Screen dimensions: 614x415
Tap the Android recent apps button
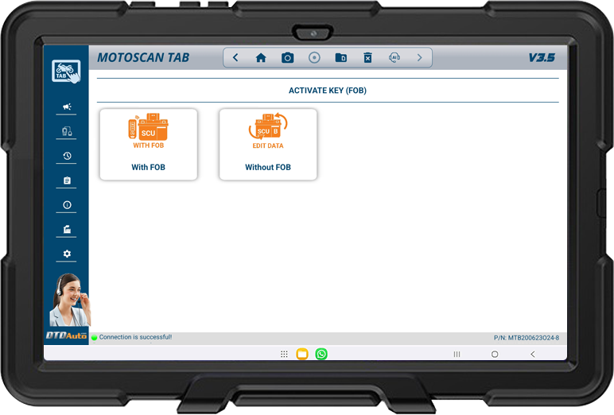(457, 355)
